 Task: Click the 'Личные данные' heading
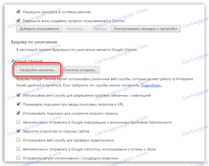[27, 61]
